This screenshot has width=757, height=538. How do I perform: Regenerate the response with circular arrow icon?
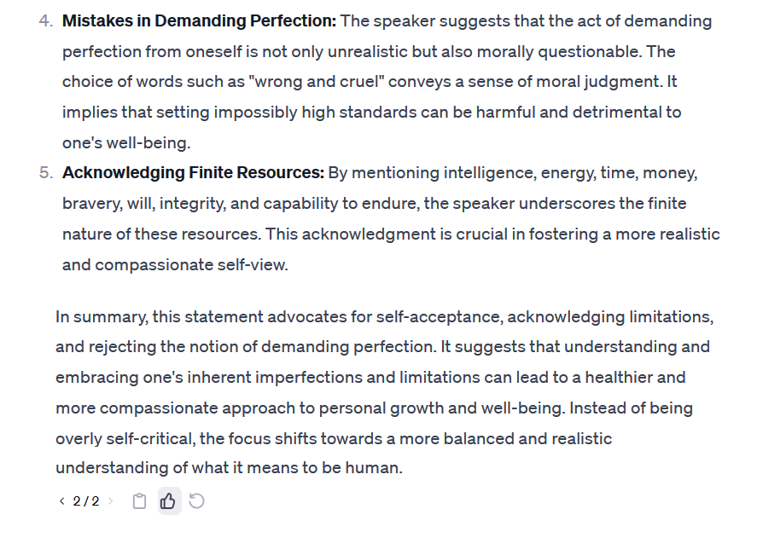click(x=196, y=501)
